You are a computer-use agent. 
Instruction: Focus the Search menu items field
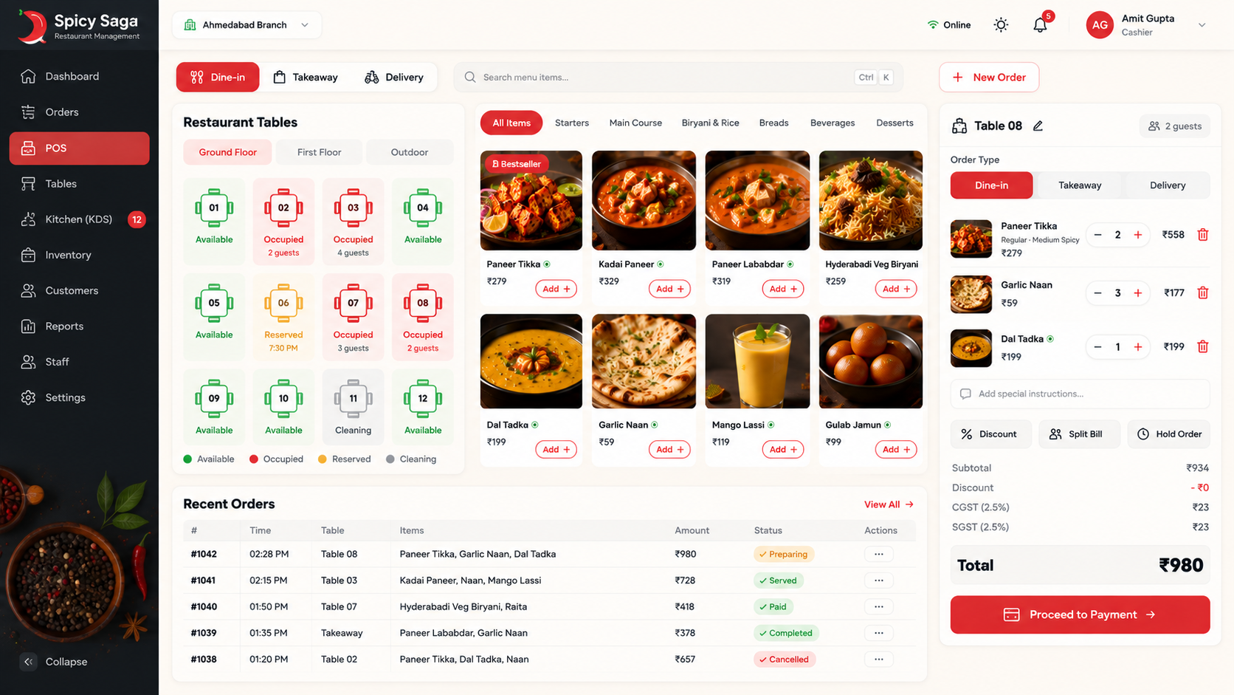(678, 77)
